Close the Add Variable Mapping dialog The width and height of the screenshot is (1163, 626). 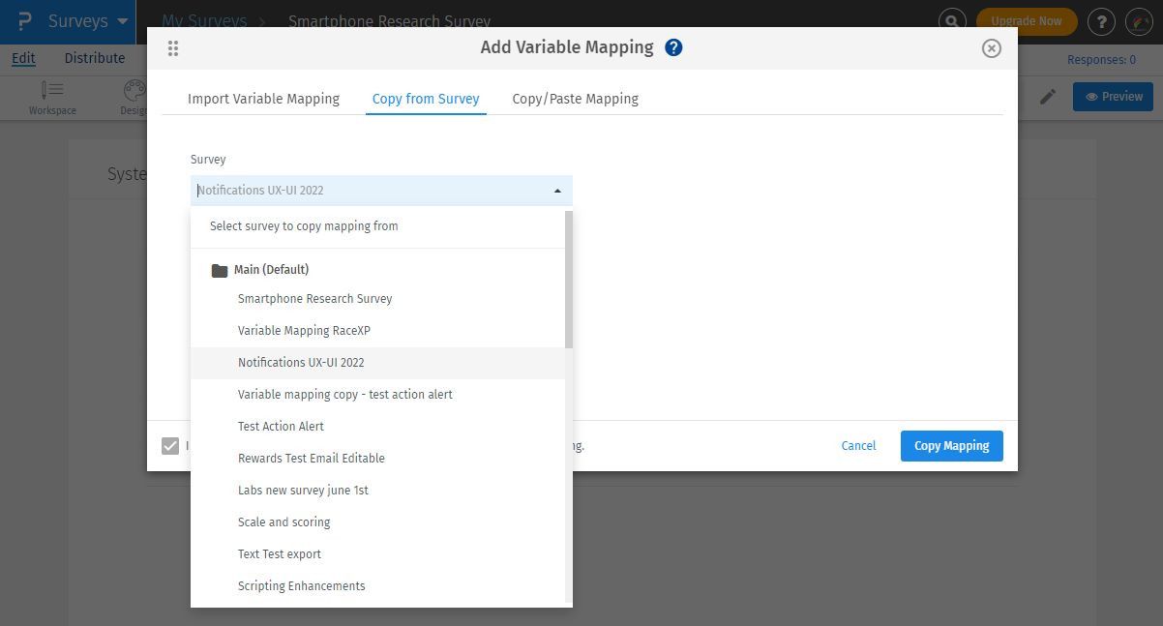(x=991, y=48)
